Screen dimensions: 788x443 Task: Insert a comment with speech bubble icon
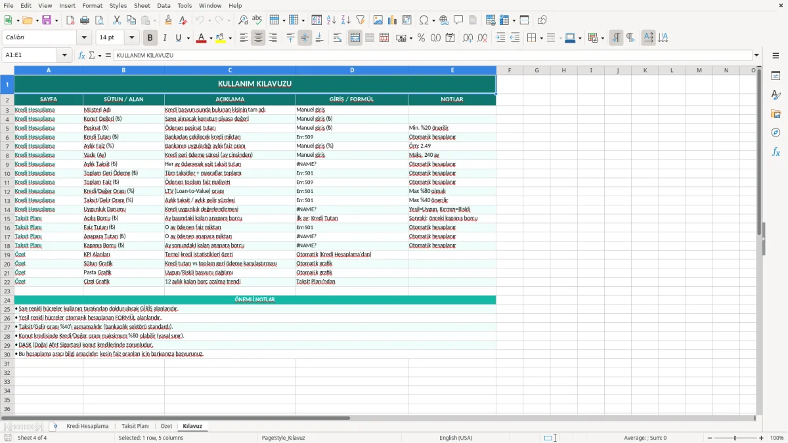tap(459, 20)
